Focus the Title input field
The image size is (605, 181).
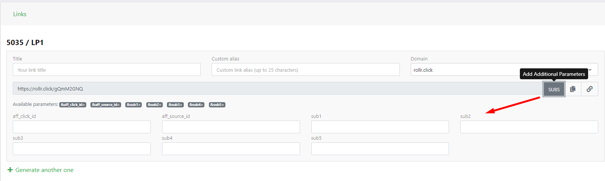coord(107,70)
